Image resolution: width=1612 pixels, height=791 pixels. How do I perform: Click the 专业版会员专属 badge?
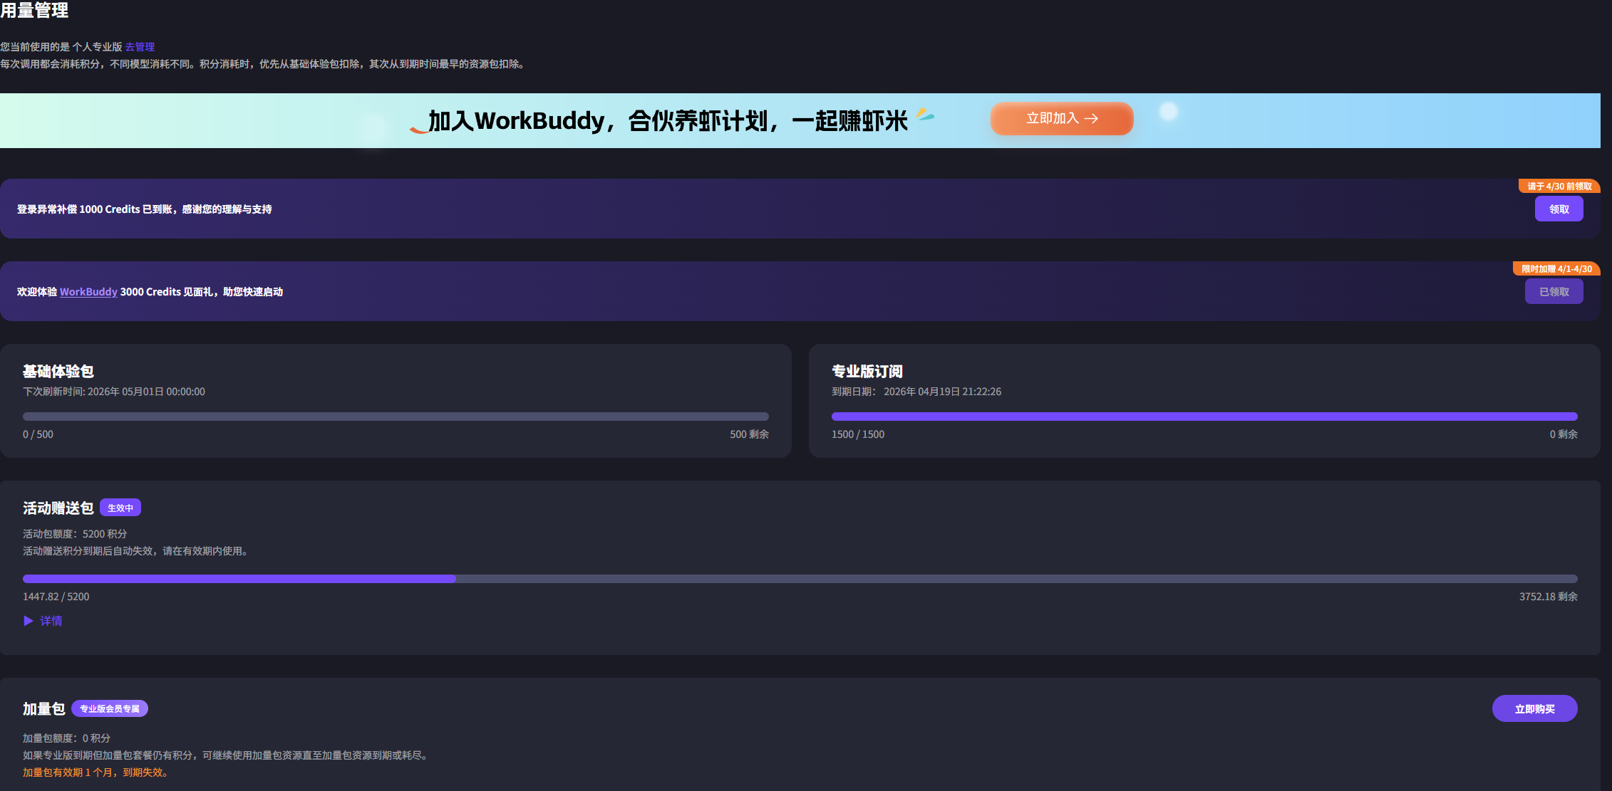(110, 709)
